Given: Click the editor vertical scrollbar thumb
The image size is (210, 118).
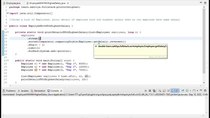Looking at the screenshot, I should tap(204, 41).
